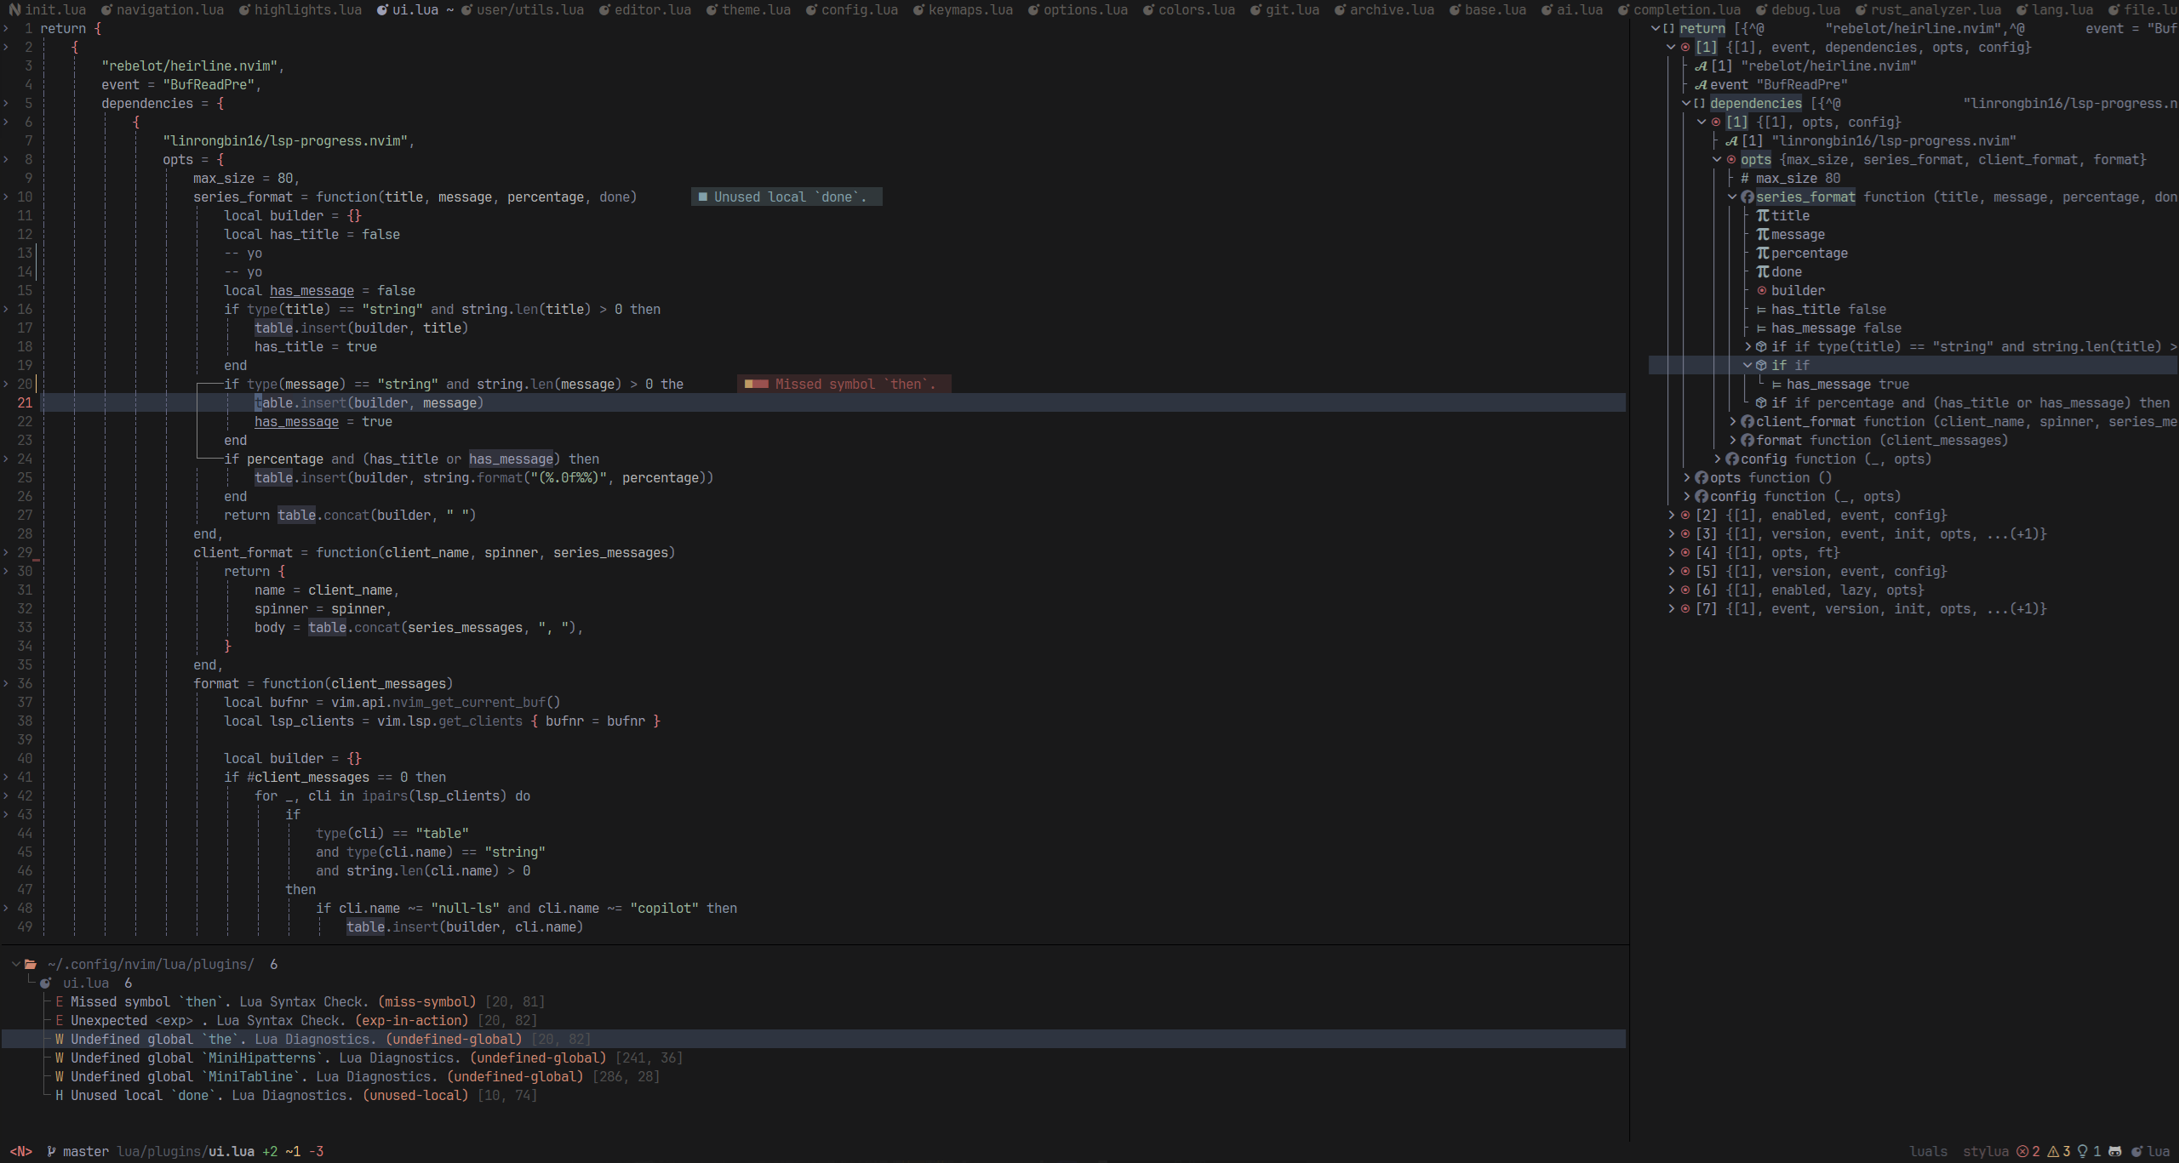The width and height of the screenshot is (2179, 1163).
Task: Click the Lua file icon beside ui.lua in diagnostics
Action: [46, 983]
